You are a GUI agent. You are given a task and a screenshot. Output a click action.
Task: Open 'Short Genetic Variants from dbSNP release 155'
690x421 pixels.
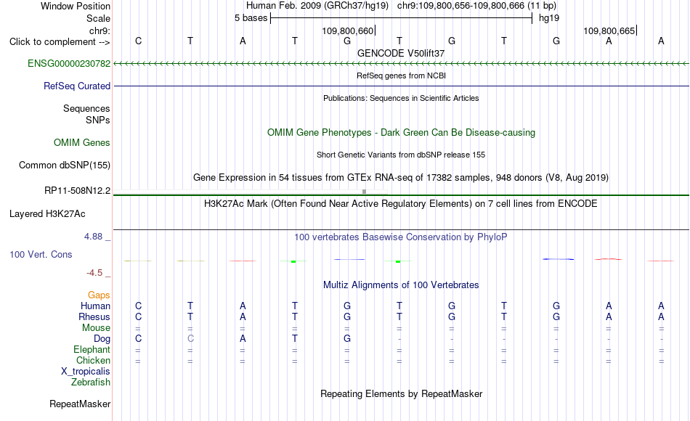click(401, 155)
